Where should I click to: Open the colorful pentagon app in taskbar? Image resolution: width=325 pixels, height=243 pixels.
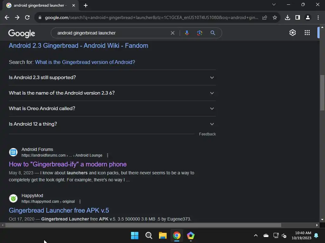[191, 235]
